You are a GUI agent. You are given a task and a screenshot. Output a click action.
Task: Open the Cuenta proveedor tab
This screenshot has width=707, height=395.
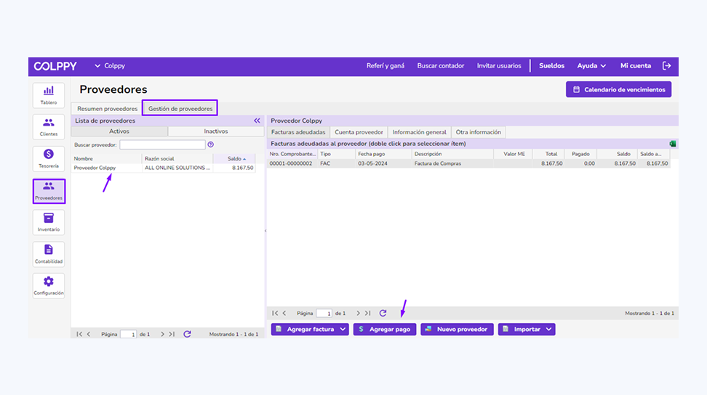[359, 132]
